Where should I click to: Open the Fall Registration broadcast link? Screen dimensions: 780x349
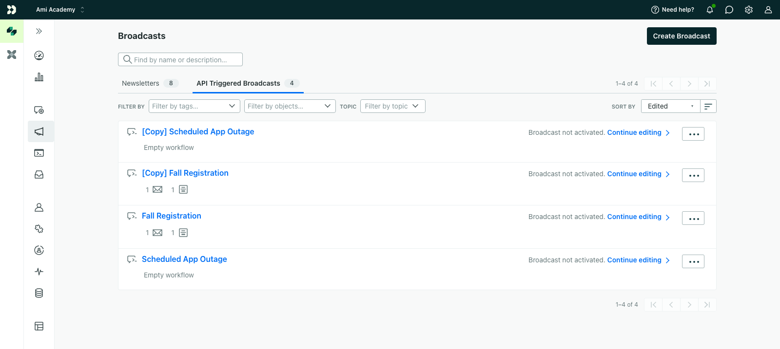coord(172,216)
